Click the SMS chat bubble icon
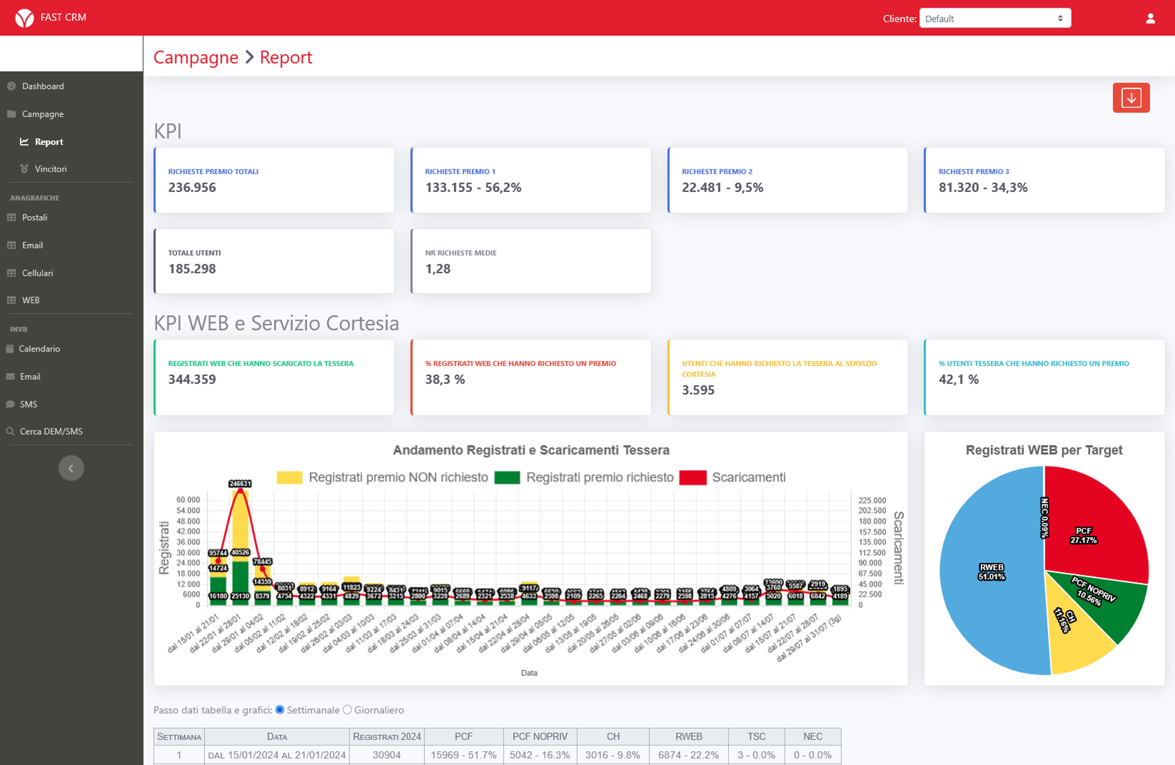 (10, 404)
